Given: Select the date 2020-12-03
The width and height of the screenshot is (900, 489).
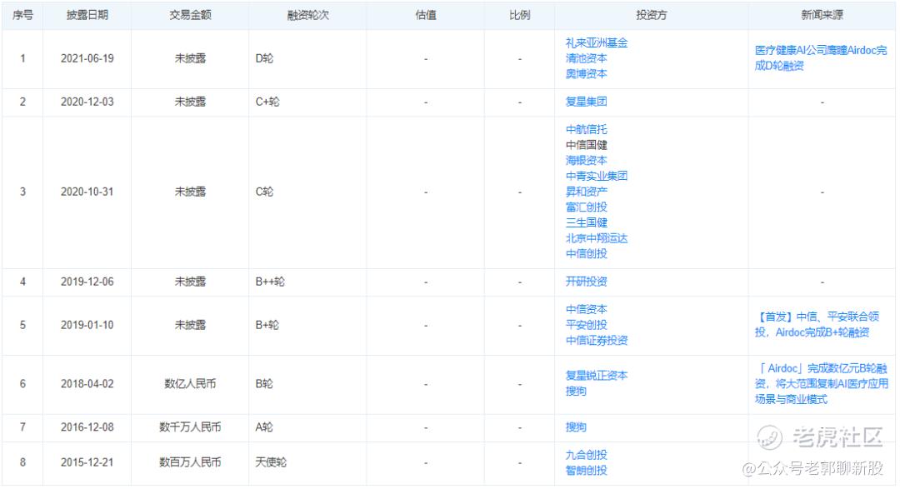Looking at the screenshot, I should point(87,102).
